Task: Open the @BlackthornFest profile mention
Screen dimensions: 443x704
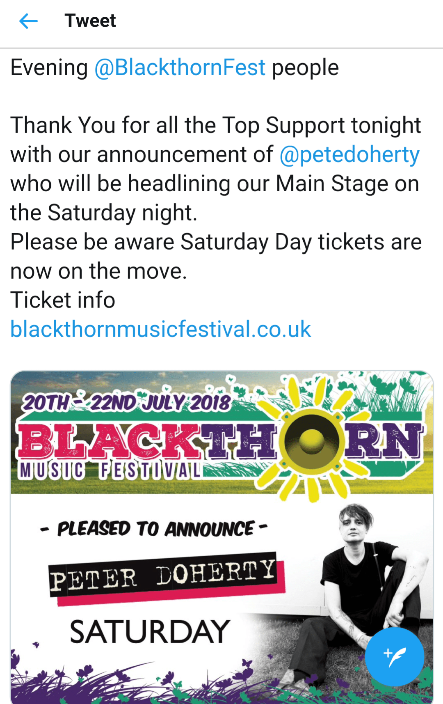Action: [180, 68]
